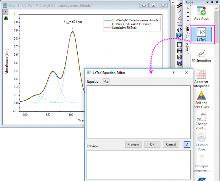The image size is (220, 181).
Task: Toggle Apps panel auto-hide pin
Action: (212, 2)
